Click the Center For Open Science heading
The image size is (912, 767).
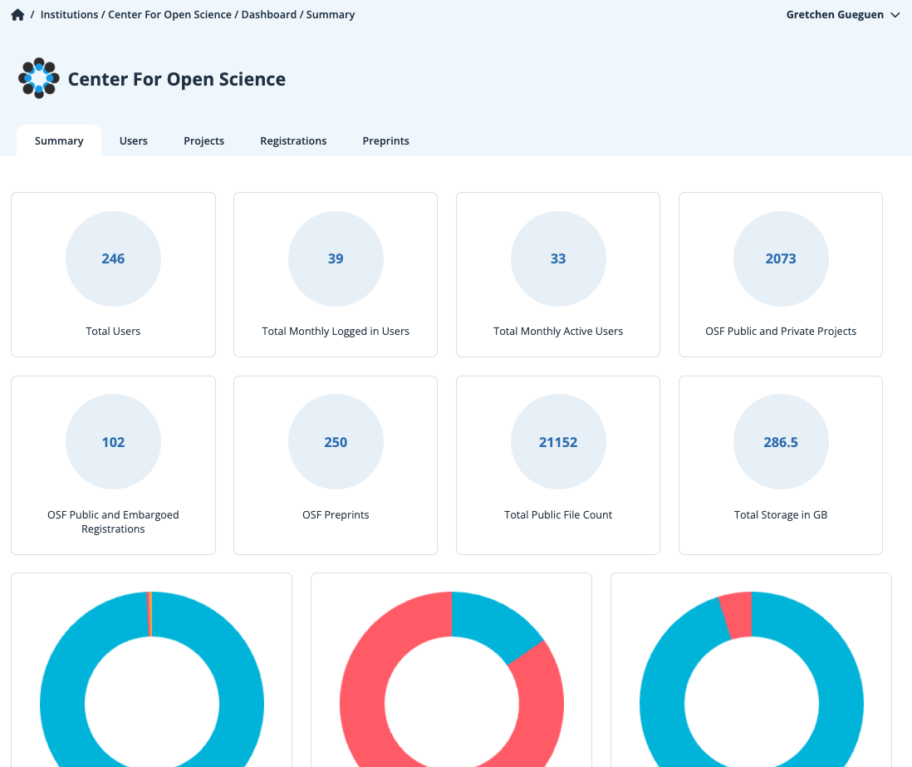177,79
